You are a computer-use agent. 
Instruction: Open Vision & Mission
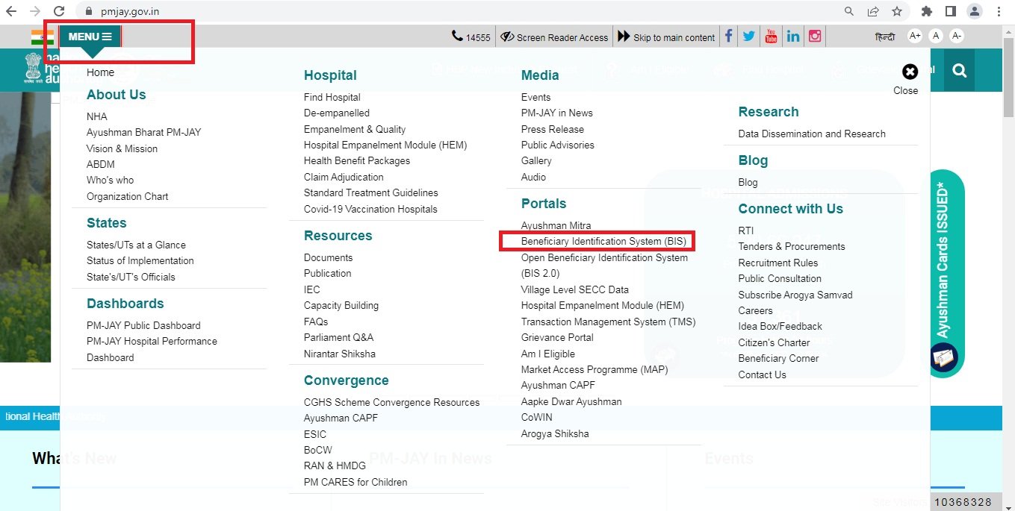[122, 148]
